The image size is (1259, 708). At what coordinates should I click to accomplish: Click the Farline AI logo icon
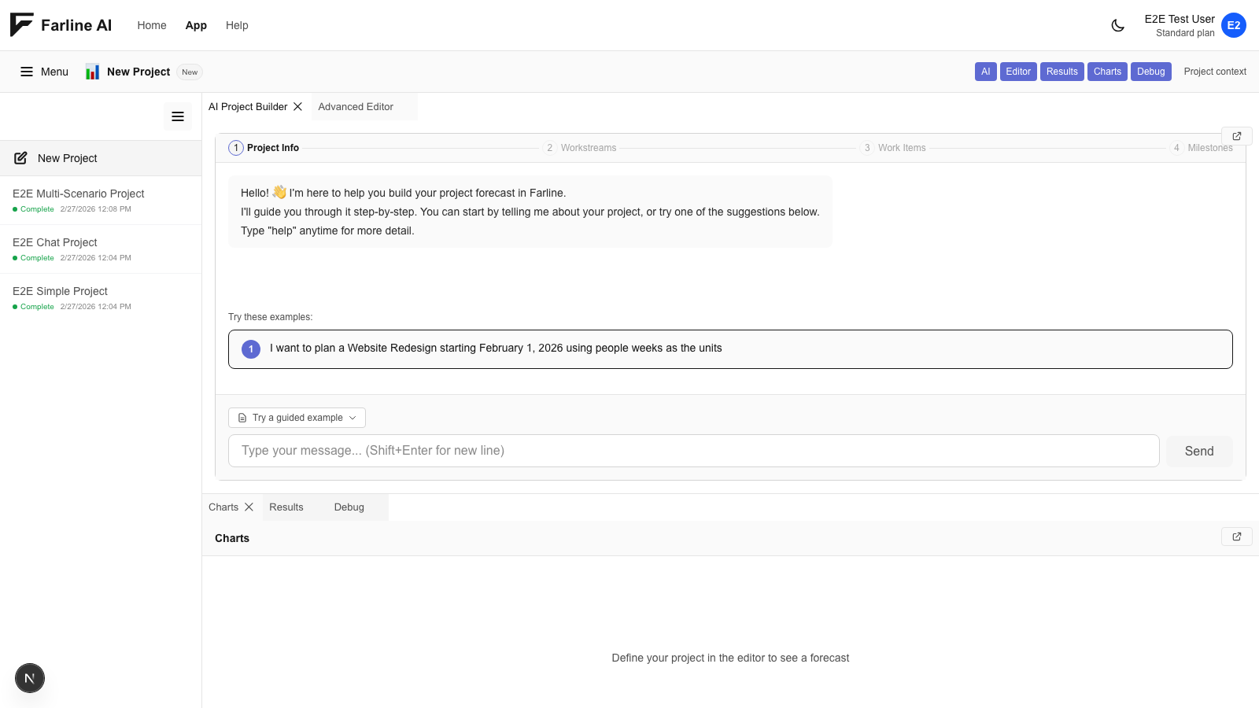pos(20,24)
